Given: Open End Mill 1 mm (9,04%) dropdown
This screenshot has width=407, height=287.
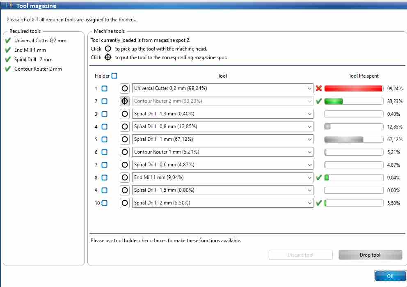Looking at the screenshot, I should click(x=222, y=177).
